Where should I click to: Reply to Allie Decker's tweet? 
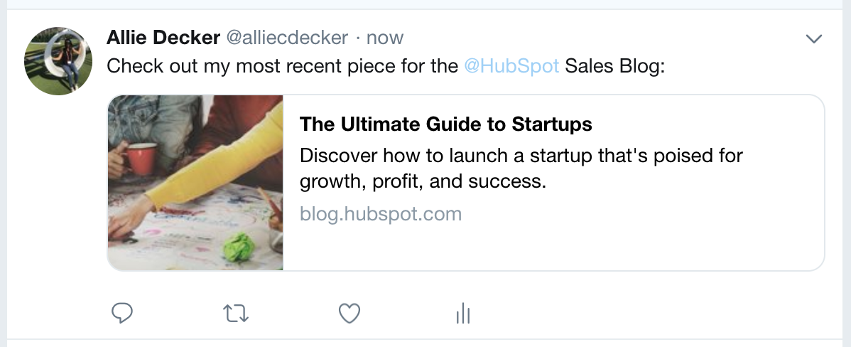click(123, 313)
